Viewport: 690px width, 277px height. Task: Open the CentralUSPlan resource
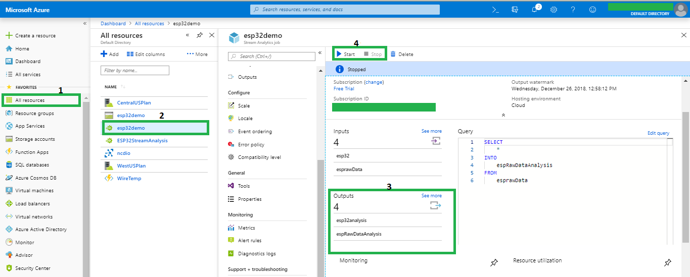point(134,103)
